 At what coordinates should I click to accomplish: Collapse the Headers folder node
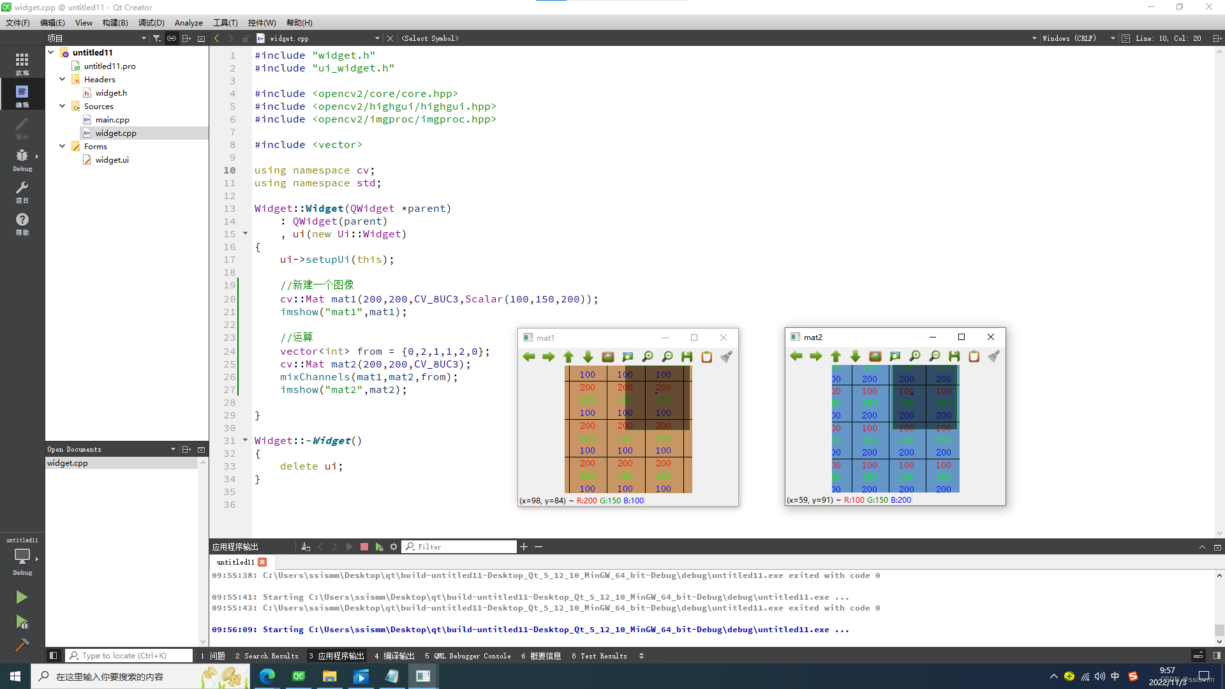[63, 79]
